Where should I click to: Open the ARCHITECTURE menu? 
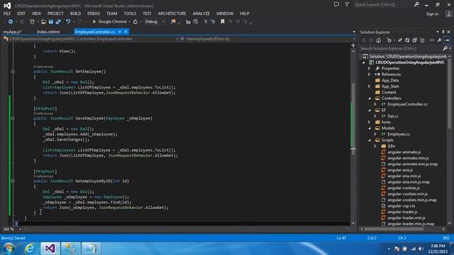(172, 13)
